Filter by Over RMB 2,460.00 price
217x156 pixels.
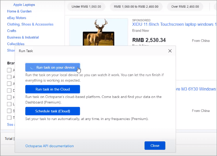pos(185,7)
